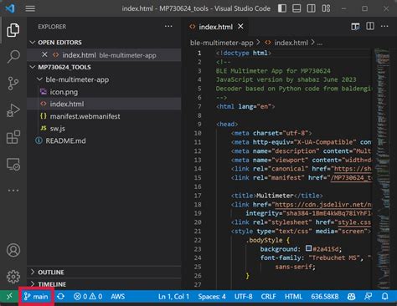Screen dimensions: 397x306
Task: Click the main branch indicator
Action: point(36,297)
